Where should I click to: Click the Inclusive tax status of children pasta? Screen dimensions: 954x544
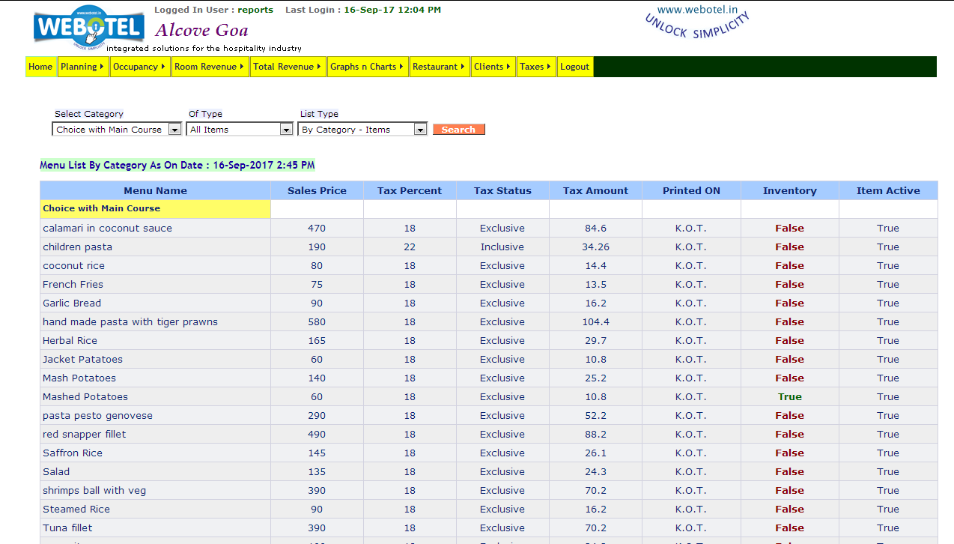(502, 247)
